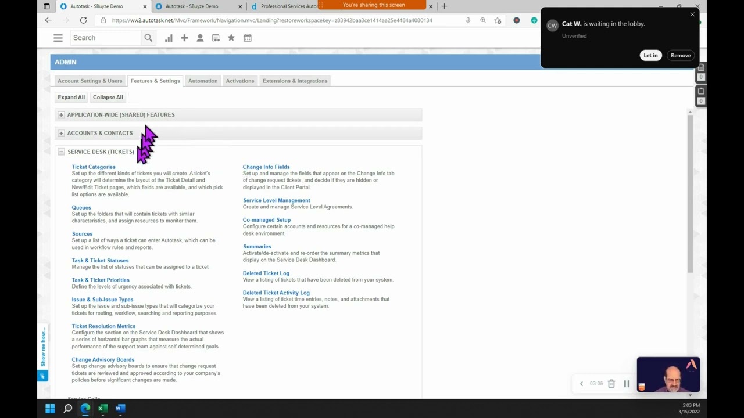Open Change Info Fields link

coord(266,167)
